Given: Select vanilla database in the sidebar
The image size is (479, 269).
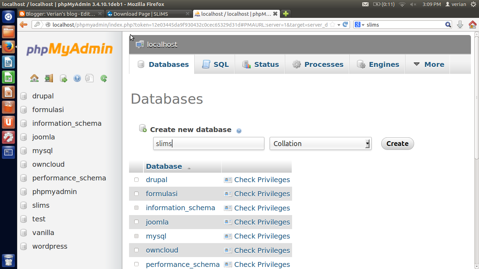Looking at the screenshot, I should [x=43, y=233].
